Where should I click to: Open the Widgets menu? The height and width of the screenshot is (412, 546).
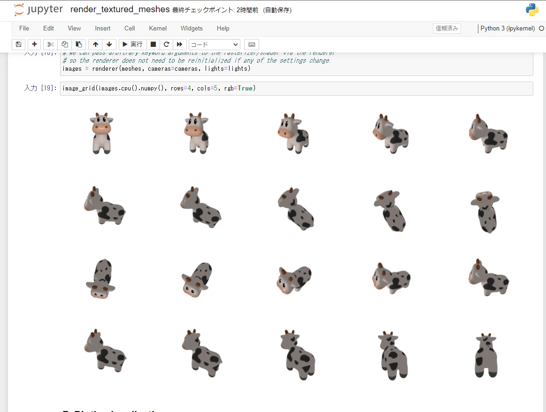point(192,28)
